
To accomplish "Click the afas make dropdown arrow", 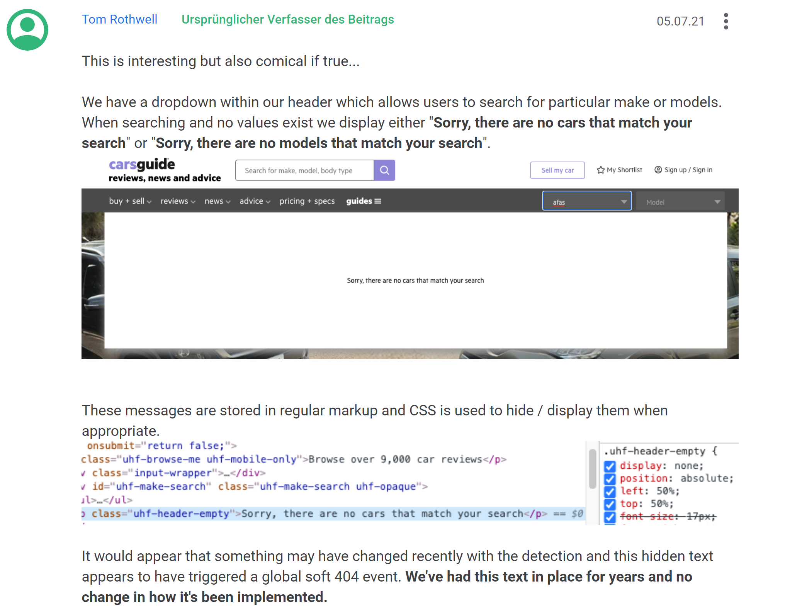I will pos(624,202).
